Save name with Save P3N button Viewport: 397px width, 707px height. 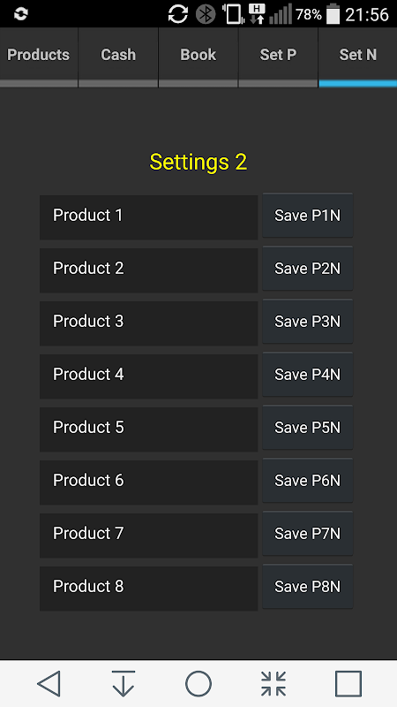coord(307,321)
